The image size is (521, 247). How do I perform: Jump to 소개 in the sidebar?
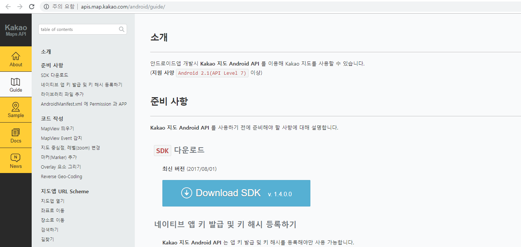46,52
